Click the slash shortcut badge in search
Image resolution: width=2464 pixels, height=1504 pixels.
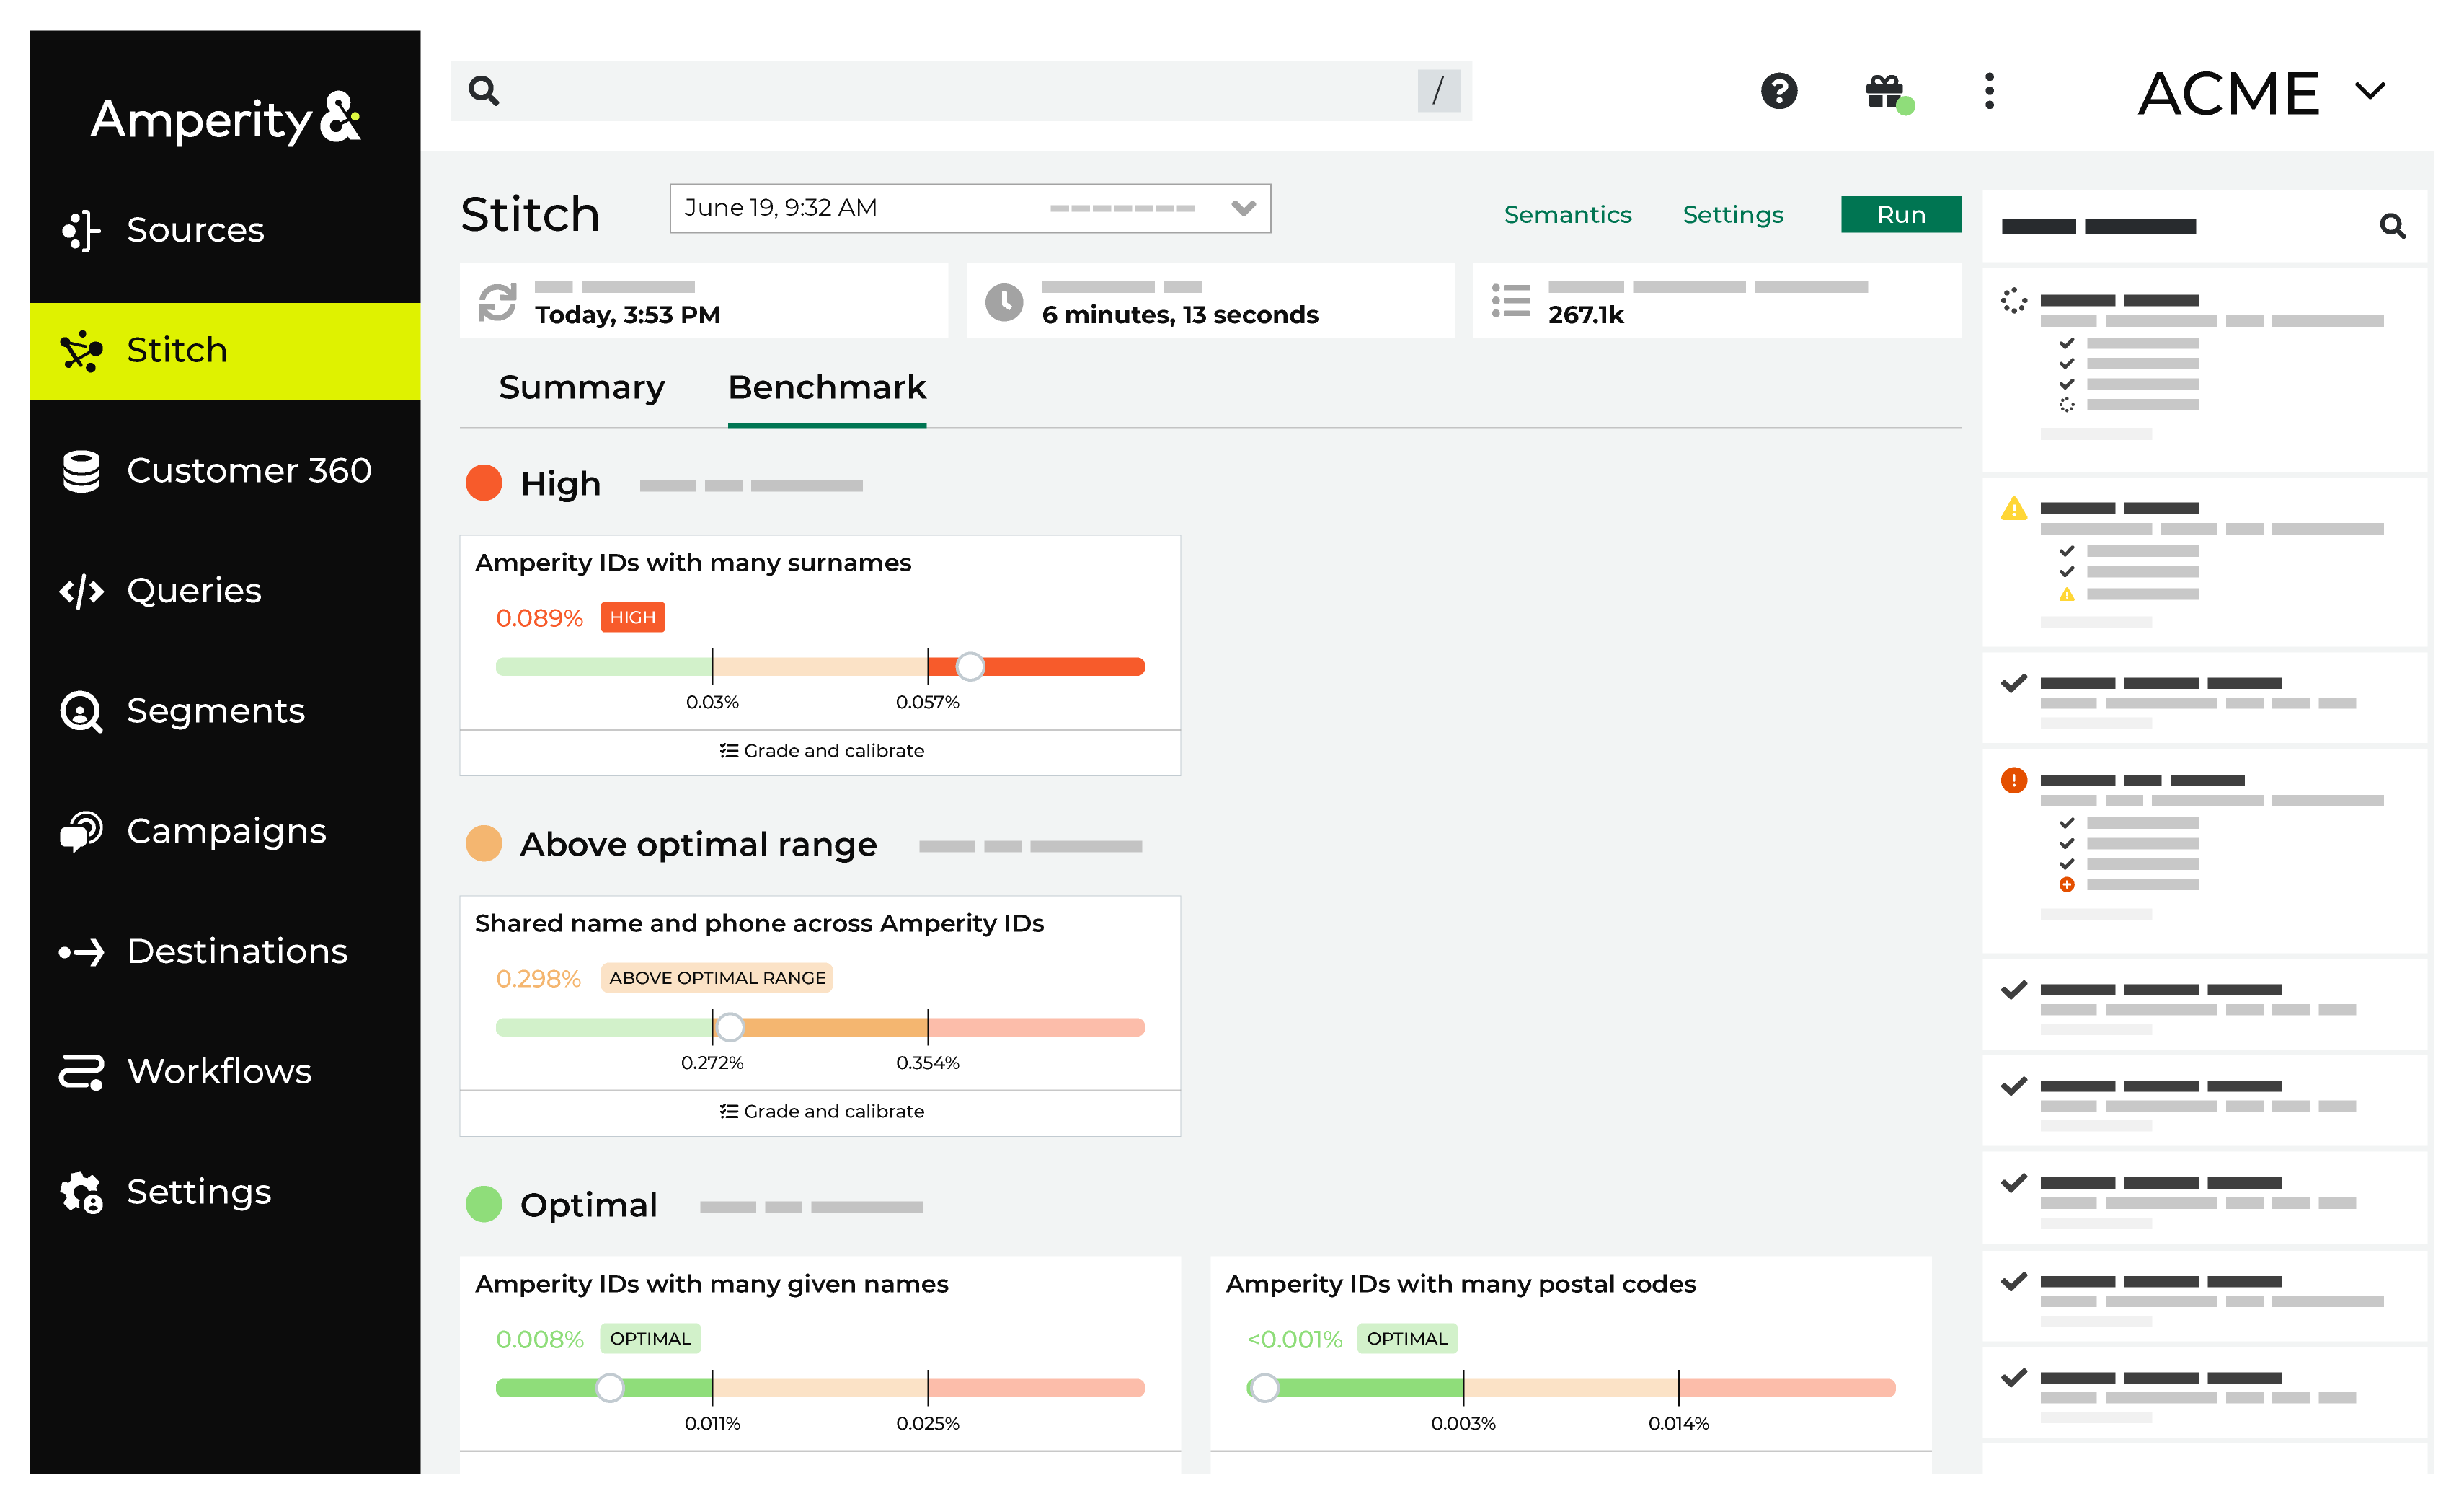click(x=1438, y=91)
